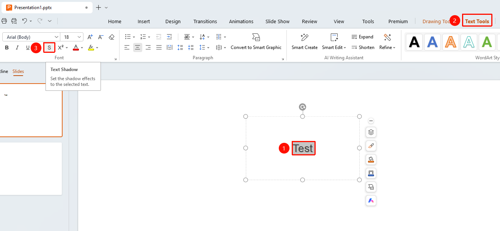Toggle center alignment for the paragraph

[138, 47]
